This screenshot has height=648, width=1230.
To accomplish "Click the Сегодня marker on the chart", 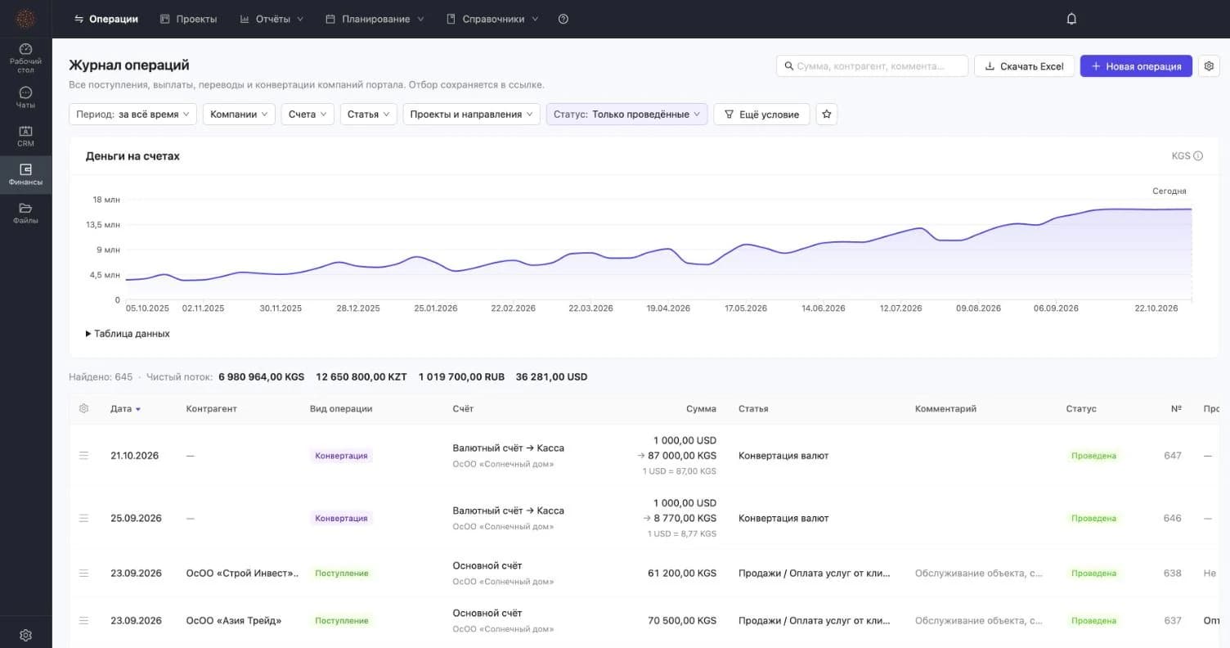I will point(1169,191).
